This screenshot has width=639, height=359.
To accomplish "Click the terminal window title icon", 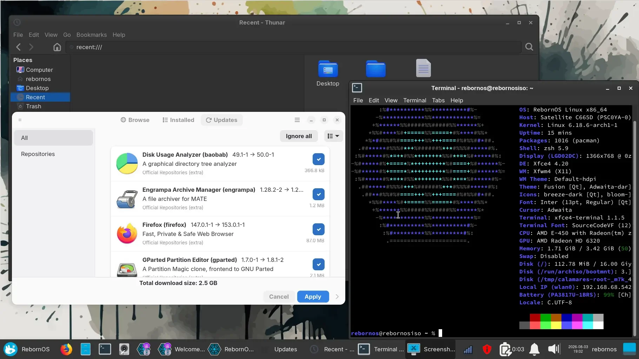I will pos(357,88).
